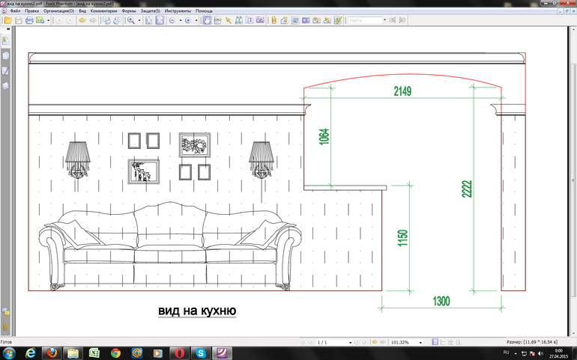
Task: Click the round Zoom out minus icon
Action: coord(172,21)
